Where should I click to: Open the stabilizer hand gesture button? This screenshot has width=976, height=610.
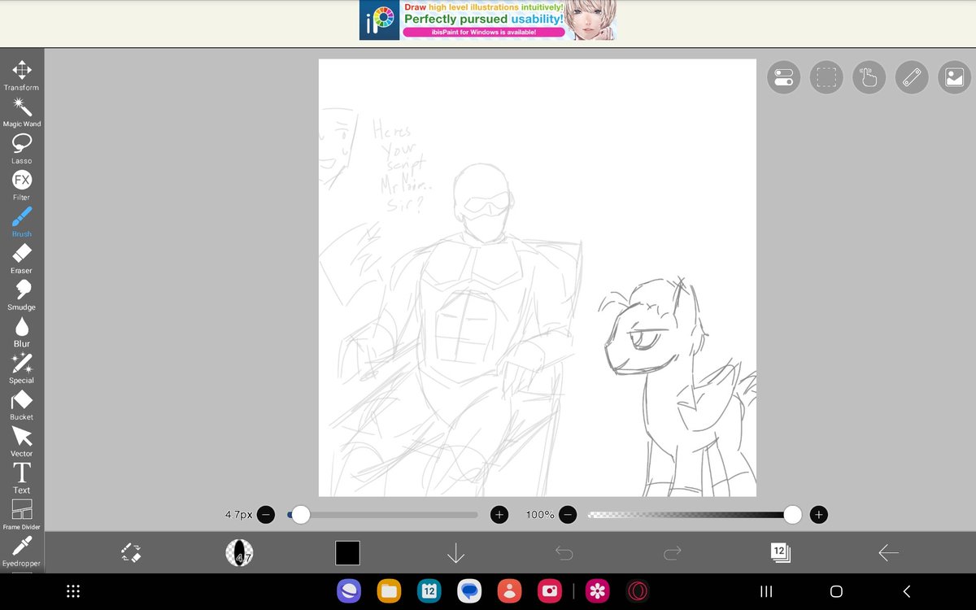(869, 78)
